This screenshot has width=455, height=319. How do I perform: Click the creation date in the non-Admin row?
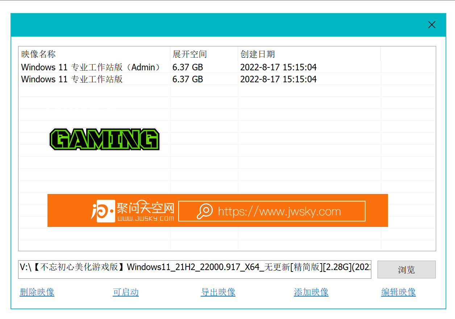(x=279, y=79)
